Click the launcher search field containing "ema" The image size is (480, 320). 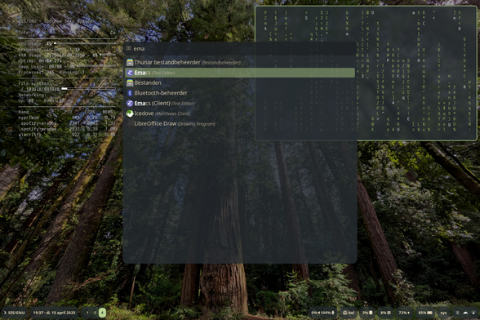click(240, 49)
